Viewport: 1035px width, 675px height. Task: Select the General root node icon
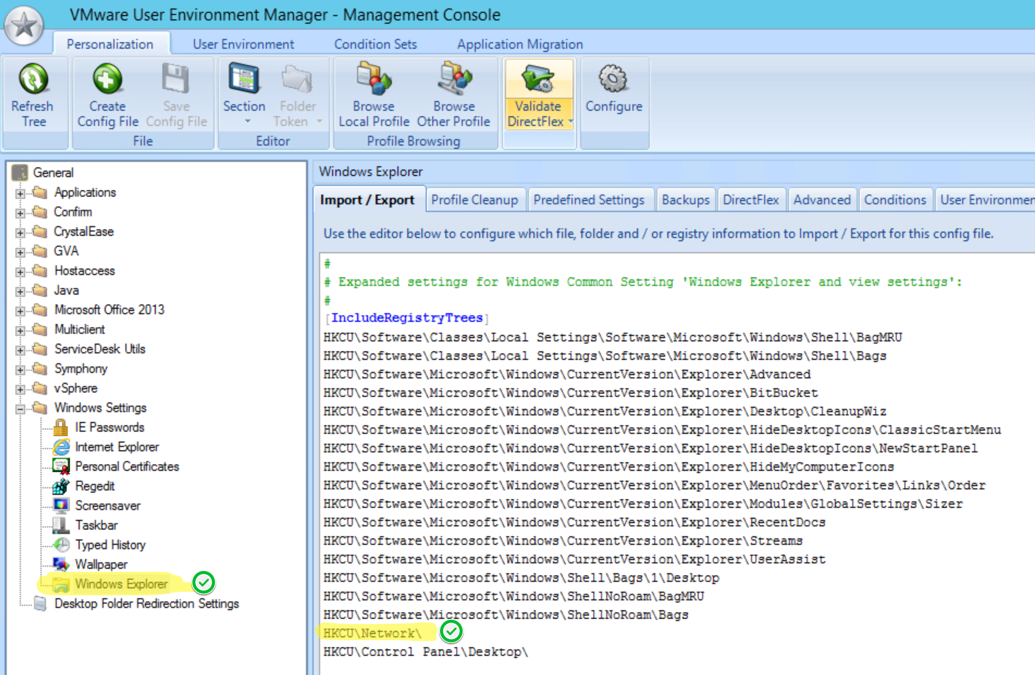[x=20, y=172]
